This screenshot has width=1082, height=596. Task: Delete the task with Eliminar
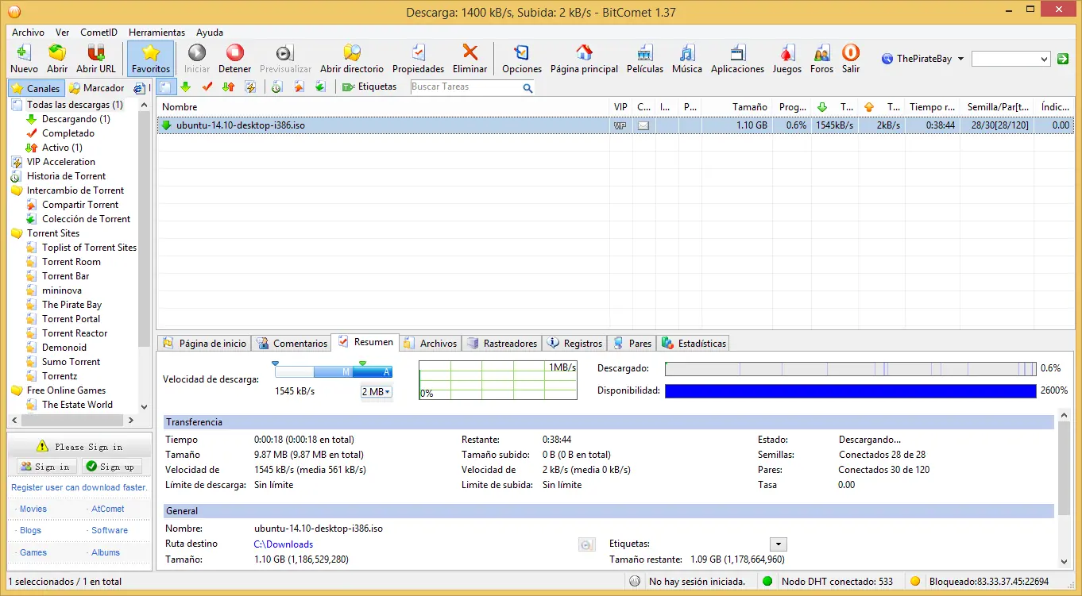click(x=470, y=59)
